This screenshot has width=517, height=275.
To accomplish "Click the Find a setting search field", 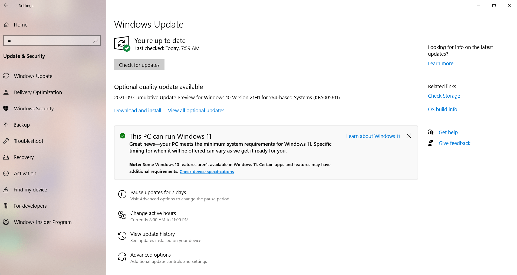I will tap(49, 41).
